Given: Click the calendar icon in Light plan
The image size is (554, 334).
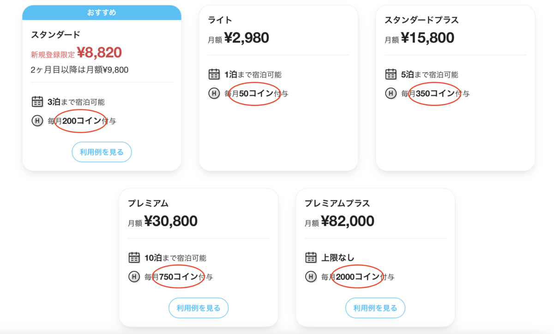Looking at the screenshot, I should coord(214,74).
